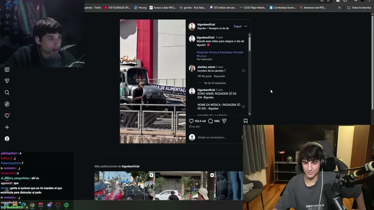The height and width of the screenshot is (210, 374).
Task: Open the 'Passagem só de ida' audio link
Action: click(219, 28)
